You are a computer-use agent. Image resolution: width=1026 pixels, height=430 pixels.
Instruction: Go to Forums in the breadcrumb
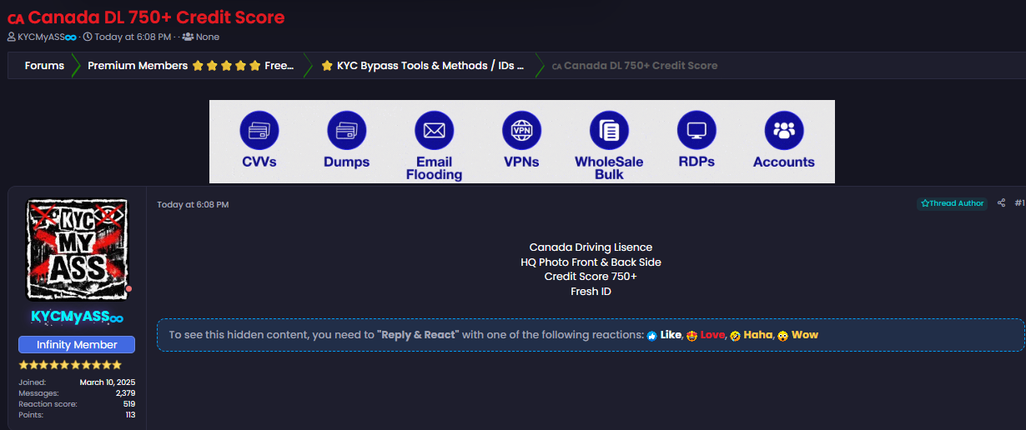click(x=44, y=66)
